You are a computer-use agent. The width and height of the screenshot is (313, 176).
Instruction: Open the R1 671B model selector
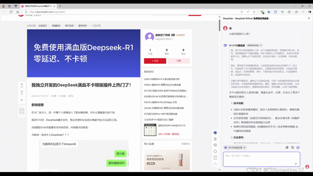click(x=235, y=148)
